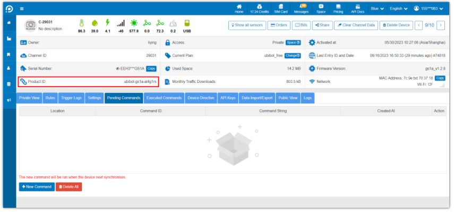The image size is (454, 212).
Task: Click the humidity droplet icon 39.0
Action: 95,23
